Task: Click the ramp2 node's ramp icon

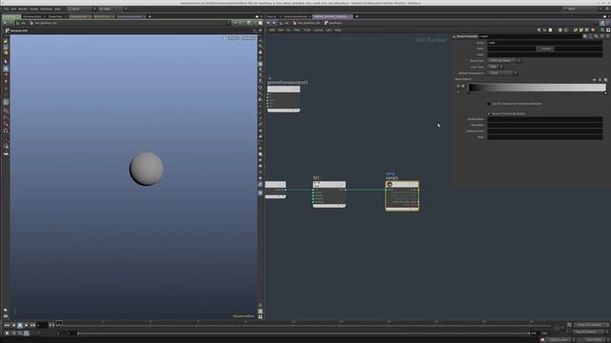Action: pos(390,184)
